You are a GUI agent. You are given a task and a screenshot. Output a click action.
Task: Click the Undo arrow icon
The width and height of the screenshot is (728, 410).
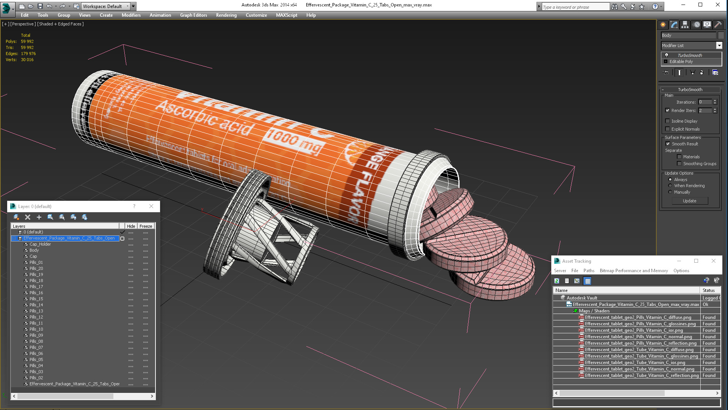pos(49,6)
